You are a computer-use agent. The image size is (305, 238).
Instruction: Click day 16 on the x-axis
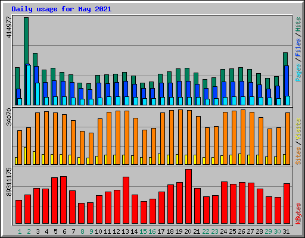click(152, 231)
